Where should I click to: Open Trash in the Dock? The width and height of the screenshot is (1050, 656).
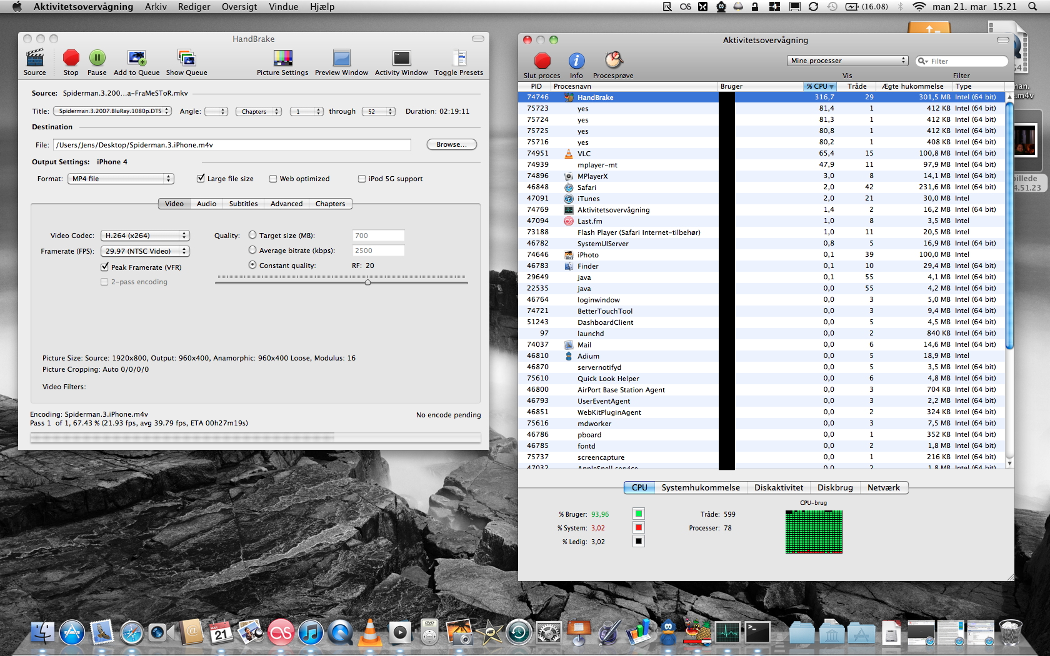click(1010, 632)
